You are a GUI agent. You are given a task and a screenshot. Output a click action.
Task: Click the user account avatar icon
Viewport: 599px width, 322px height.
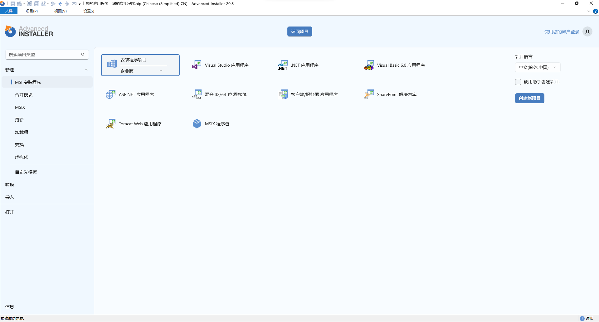pyautogui.click(x=587, y=31)
